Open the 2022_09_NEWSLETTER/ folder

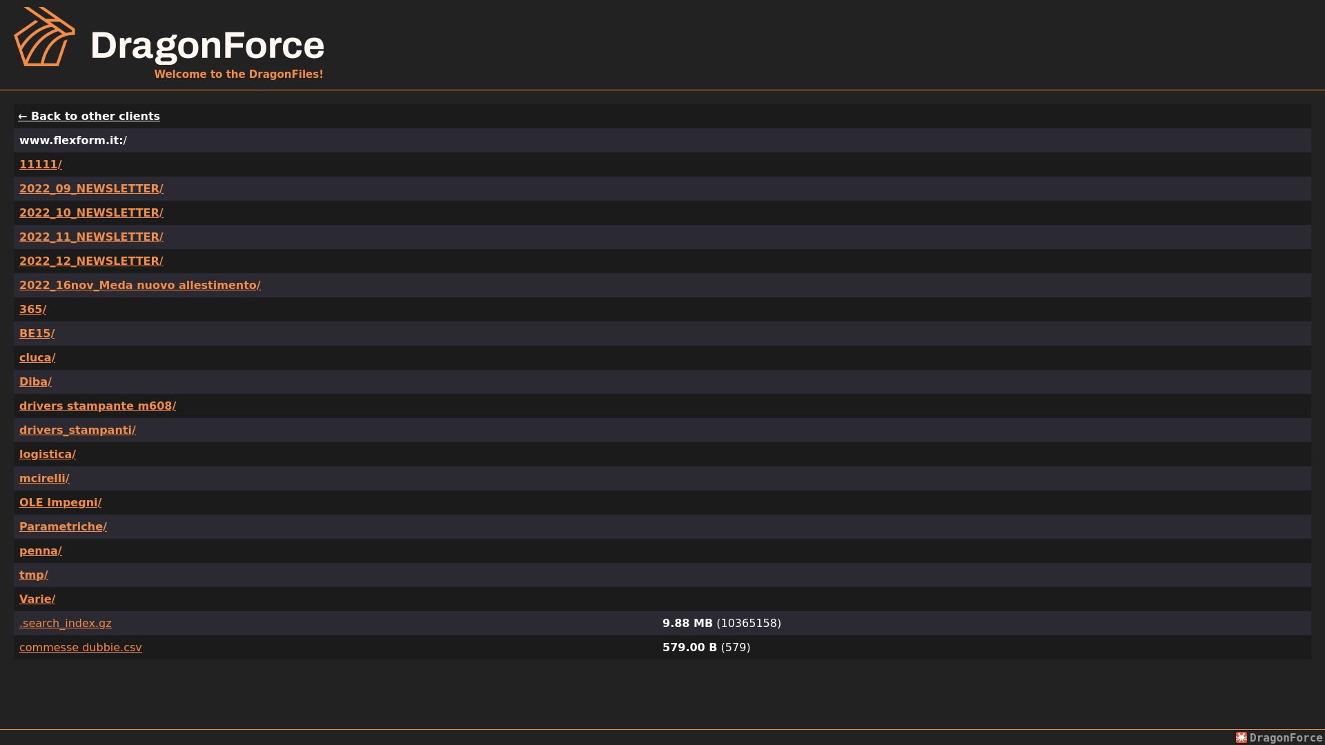tap(91, 188)
